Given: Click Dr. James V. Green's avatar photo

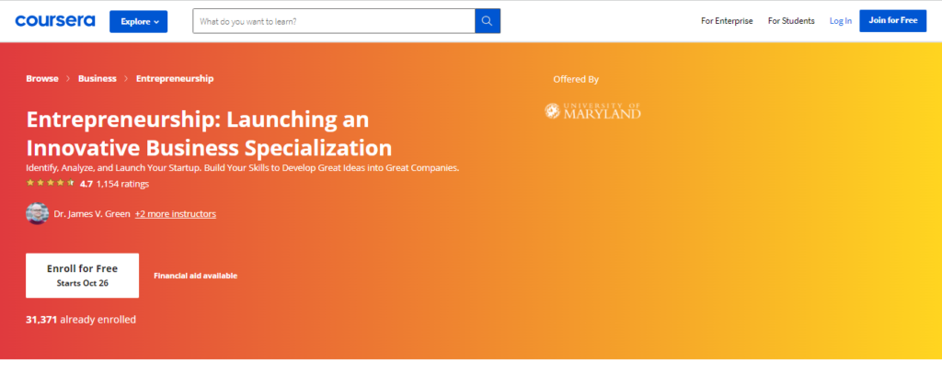Looking at the screenshot, I should click(x=37, y=213).
